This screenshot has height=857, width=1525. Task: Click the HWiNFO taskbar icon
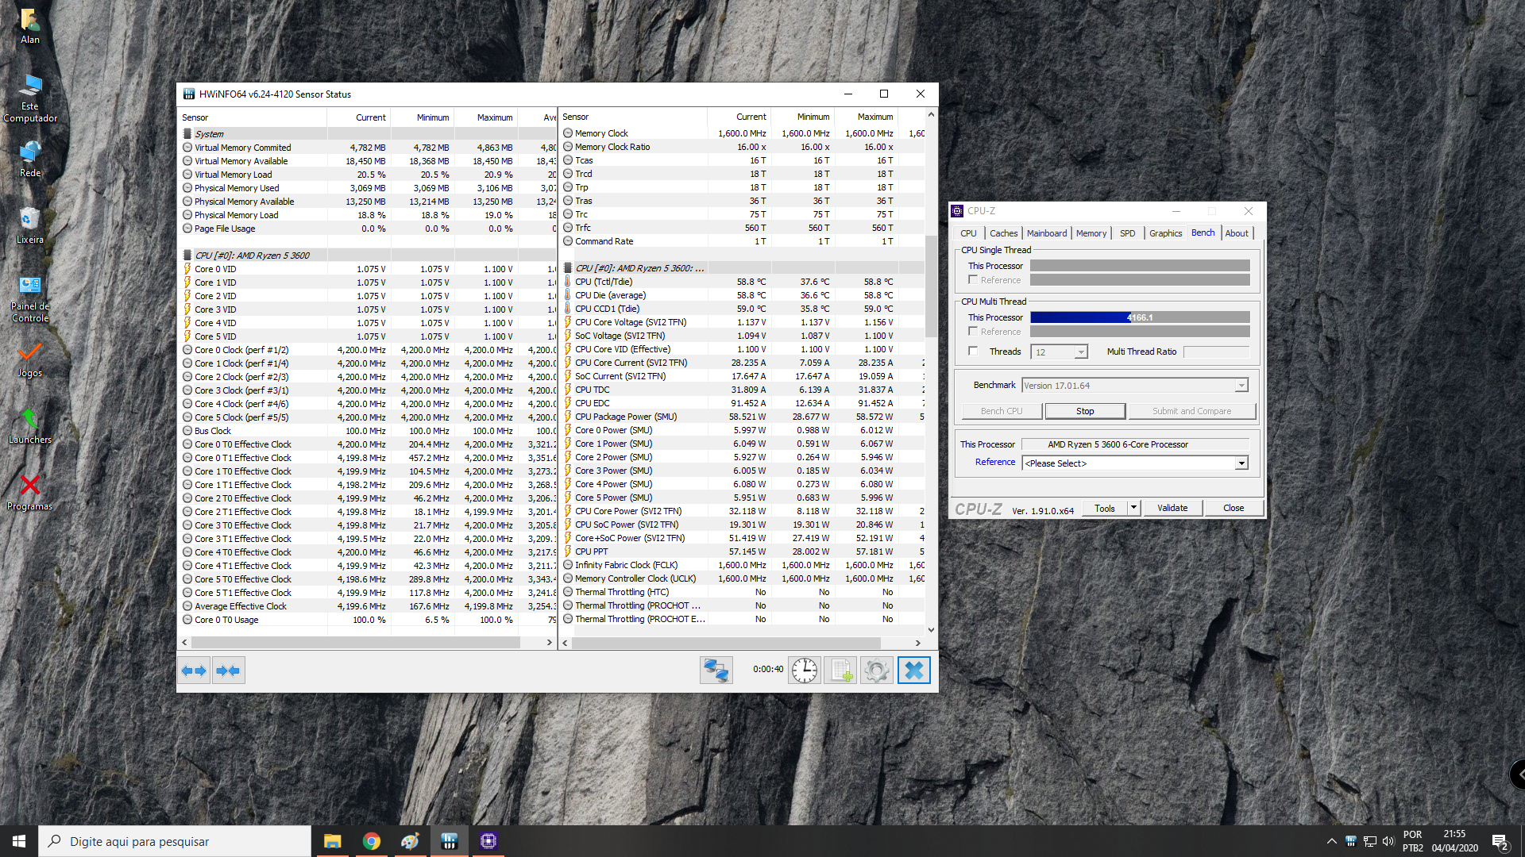point(449,841)
